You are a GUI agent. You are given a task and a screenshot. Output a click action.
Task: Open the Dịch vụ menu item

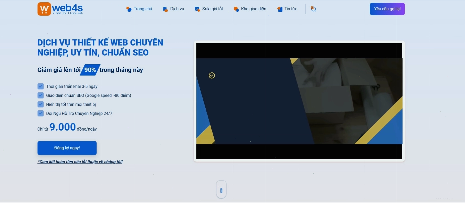(x=177, y=9)
